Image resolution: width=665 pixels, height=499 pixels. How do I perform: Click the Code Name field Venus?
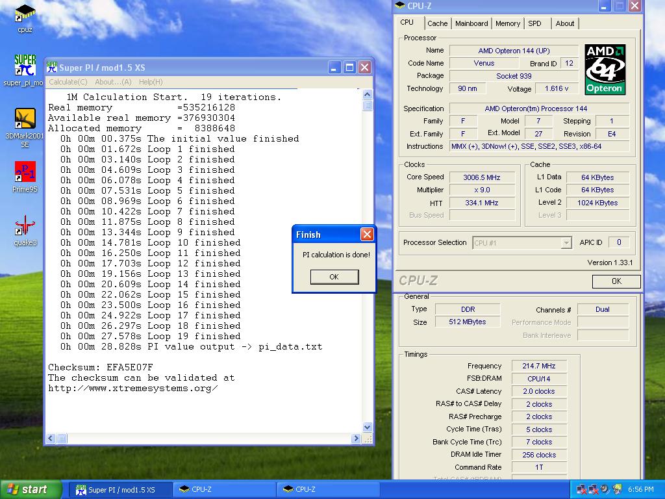click(484, 63)
